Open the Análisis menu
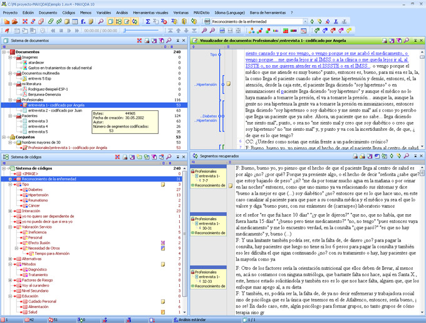 coord(122,13)
